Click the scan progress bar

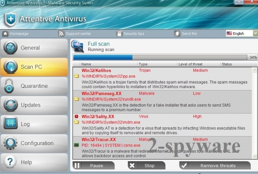tap(160, 57)
